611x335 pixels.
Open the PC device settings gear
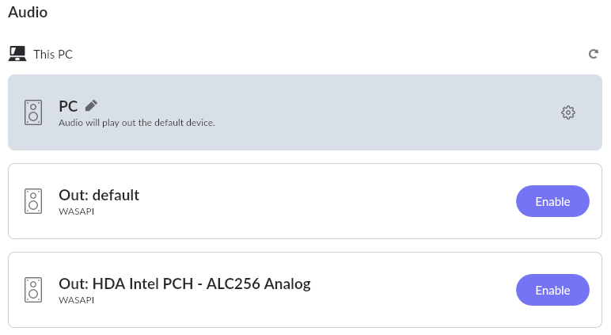pyautogui.click(x=567, y=112)
